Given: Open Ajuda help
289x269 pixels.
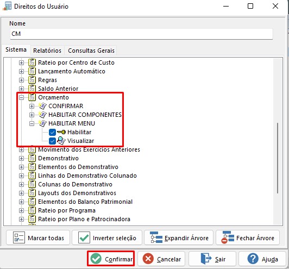Looking at the screenshot, I should (262, 259).
